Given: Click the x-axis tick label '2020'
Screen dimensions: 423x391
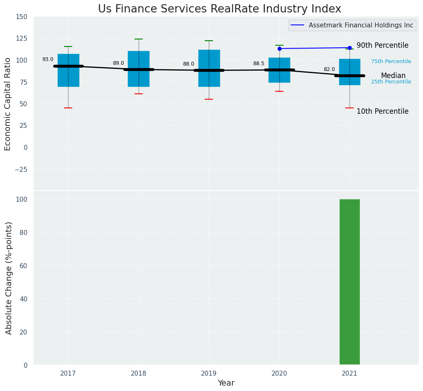Looking at the screenshot, I should coord(279,374).
